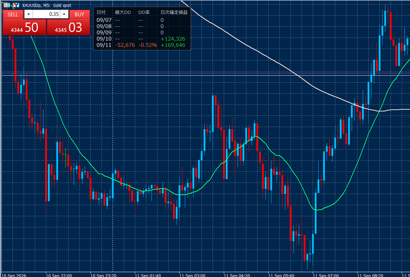
Task: Click the -52,676 max drawdown value
Action: [125, 45]
